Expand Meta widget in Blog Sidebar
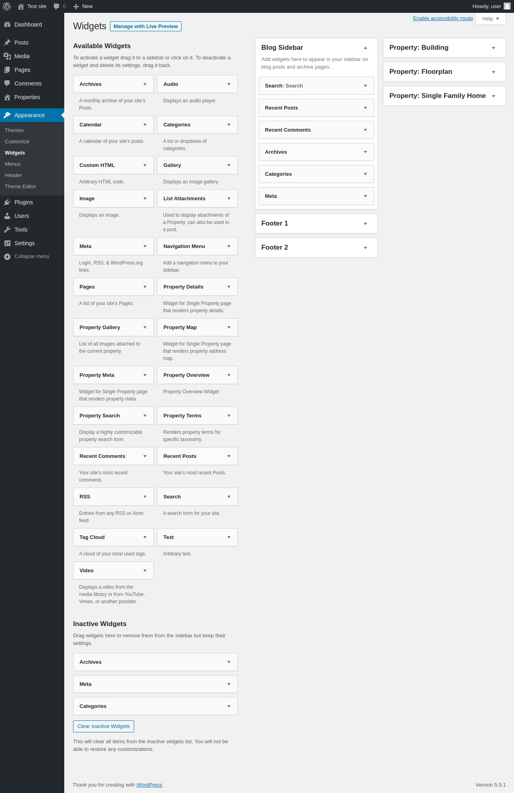 point(365,196)
